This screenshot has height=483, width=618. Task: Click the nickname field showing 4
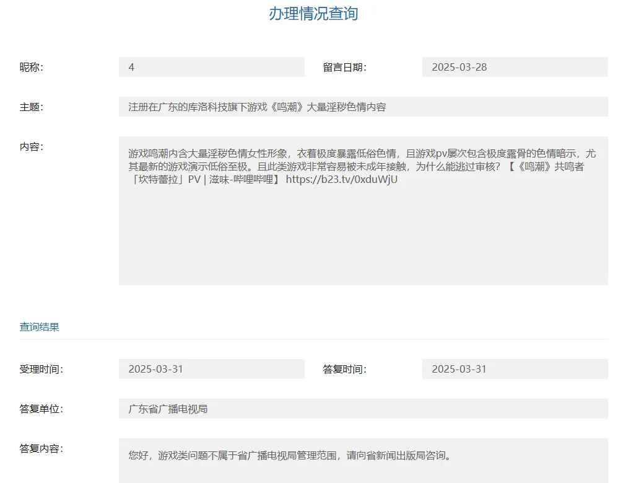click(212, 67)
